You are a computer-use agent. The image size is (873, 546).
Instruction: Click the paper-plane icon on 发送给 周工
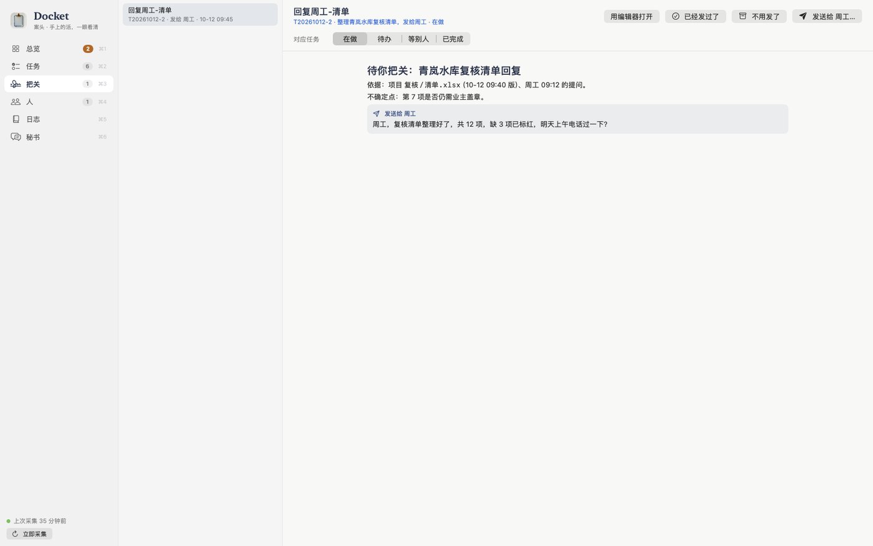803,16
